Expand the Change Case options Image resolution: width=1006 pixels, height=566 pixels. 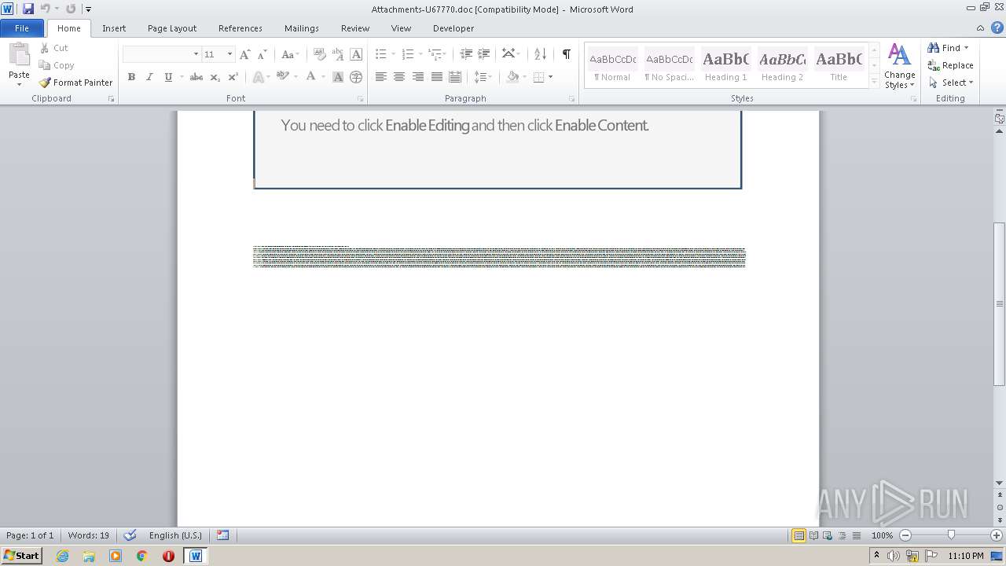pyautogui.click(x=289, y=54)
